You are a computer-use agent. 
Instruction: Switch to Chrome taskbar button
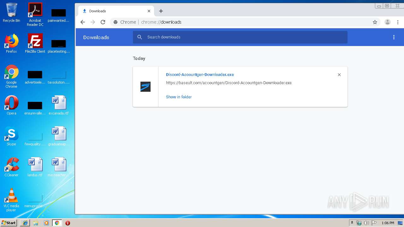click(x=57, y=223)
